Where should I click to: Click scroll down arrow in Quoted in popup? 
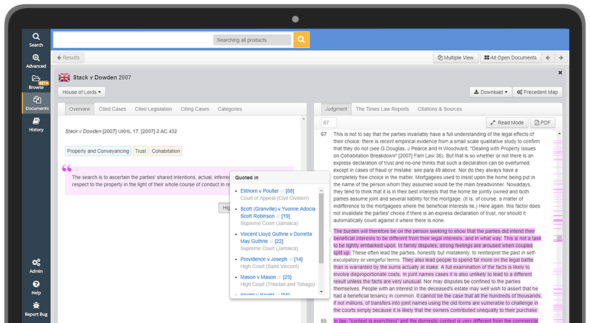point(322,291)
